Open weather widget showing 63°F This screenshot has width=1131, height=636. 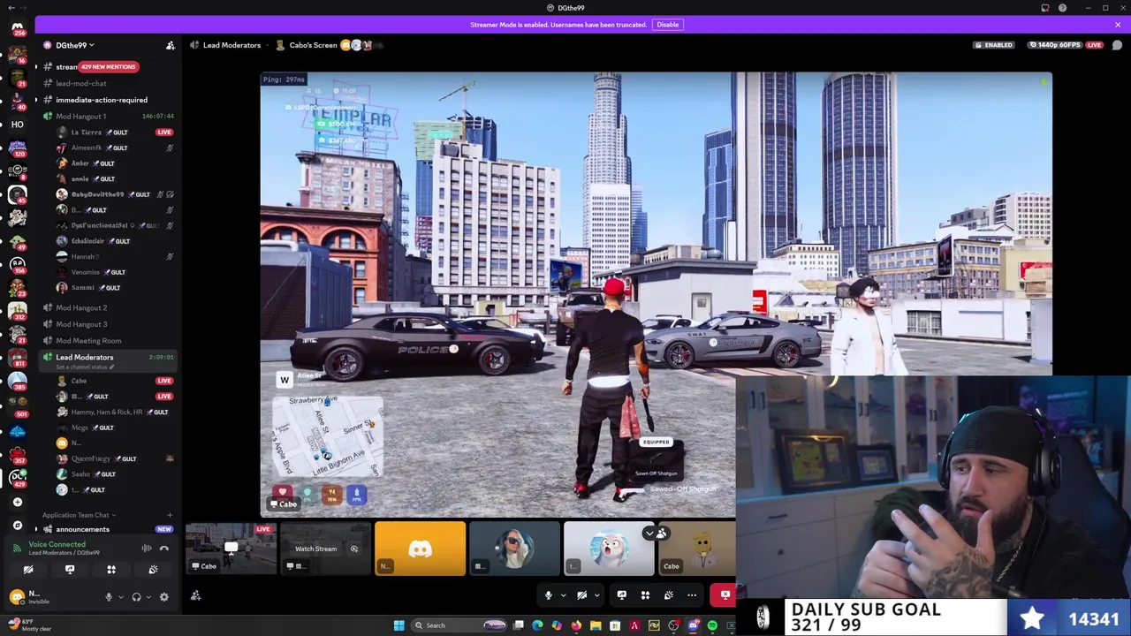tap(31, 625)
